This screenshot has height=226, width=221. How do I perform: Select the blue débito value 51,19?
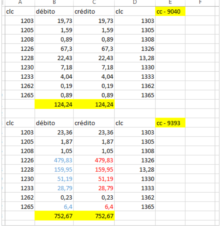tap(54, 179)
